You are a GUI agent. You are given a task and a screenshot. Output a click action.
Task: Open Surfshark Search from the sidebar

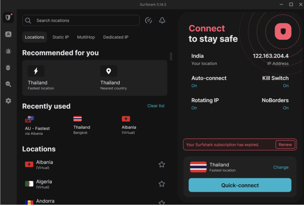8,84
